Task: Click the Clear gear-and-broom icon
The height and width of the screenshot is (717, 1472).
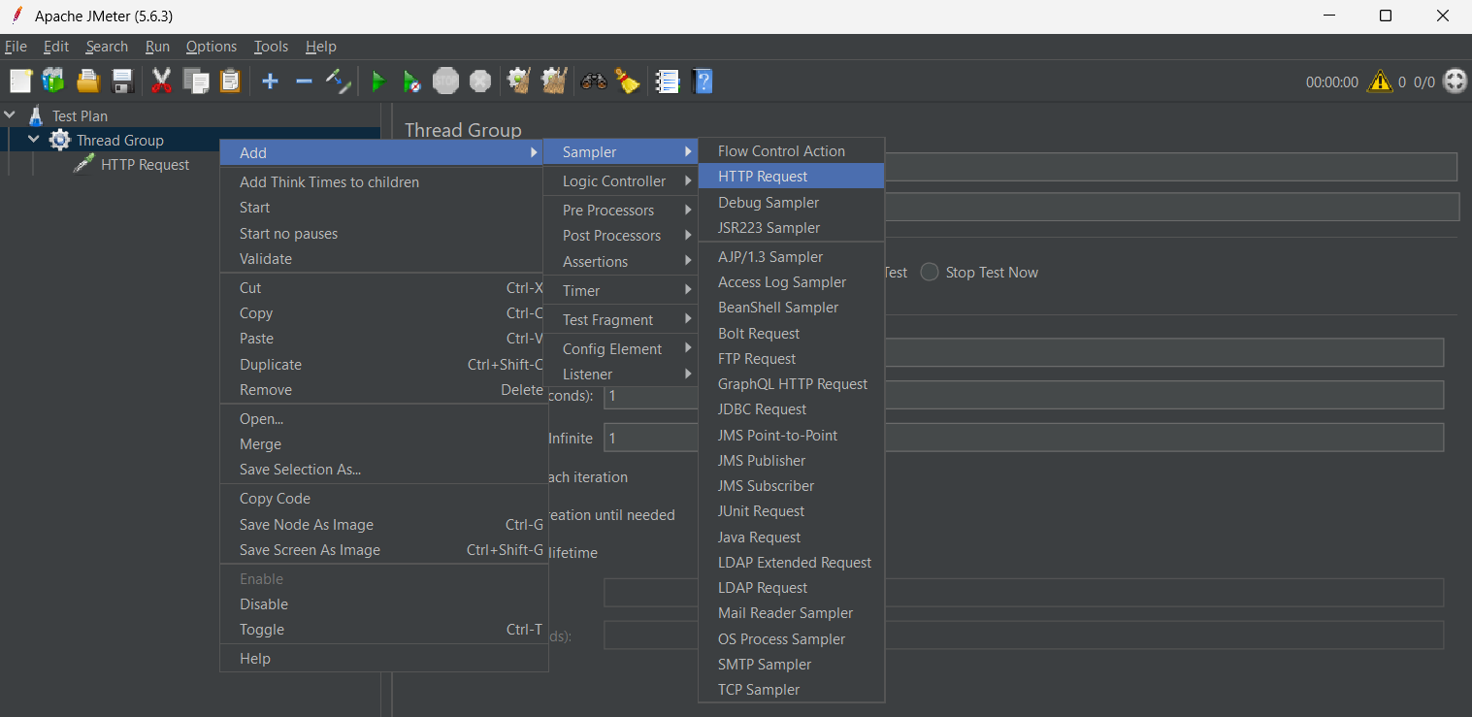Action: click(519, 81)
